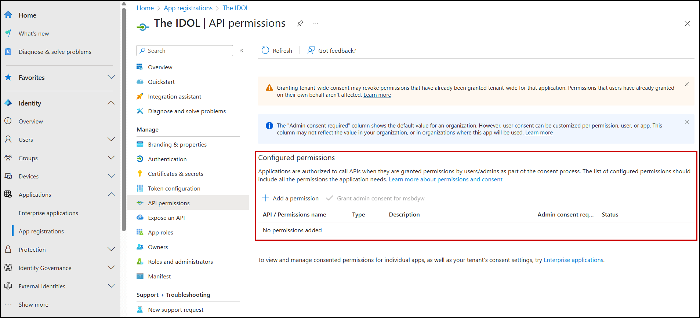Click the Learn more about permissions and consent link
The image size is (700, 318).
click(x=446, y=179)
